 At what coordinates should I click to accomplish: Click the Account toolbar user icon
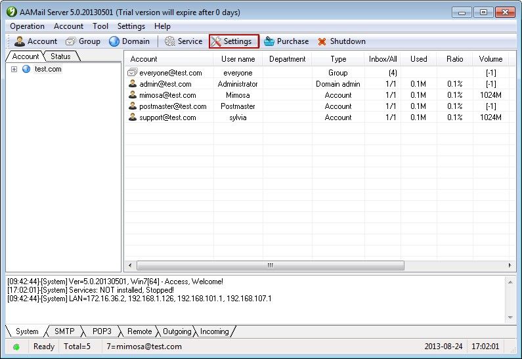[x=20, y=41]
